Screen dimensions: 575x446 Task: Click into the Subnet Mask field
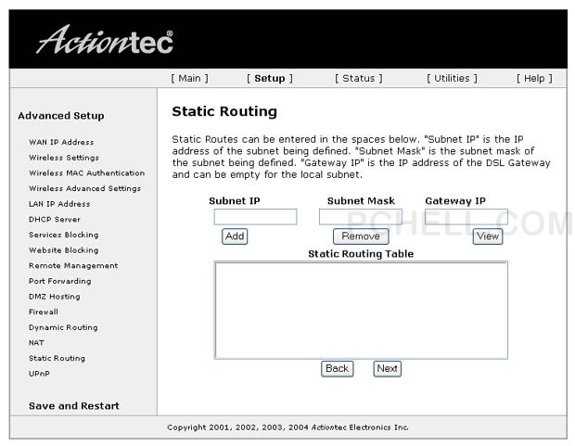pyautogui.click(x=361, y=217)
